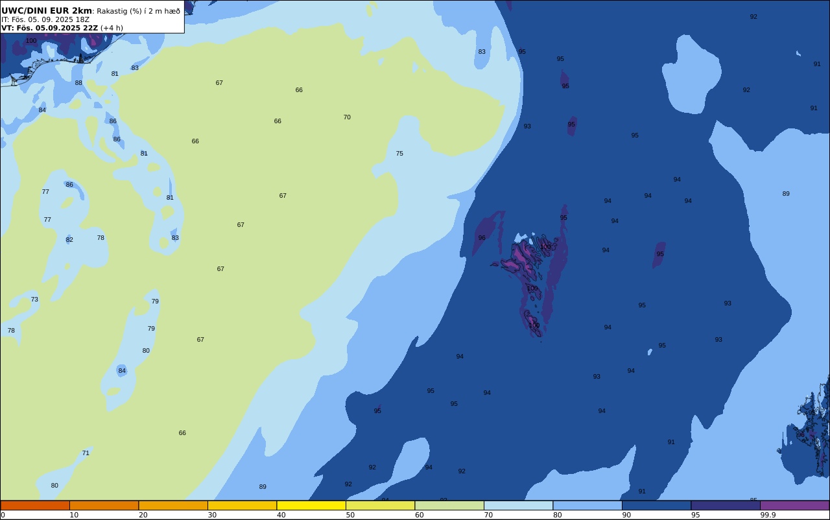
Task: Click the light blue 80–90 legend swatch
Action: tap(587, 505)
